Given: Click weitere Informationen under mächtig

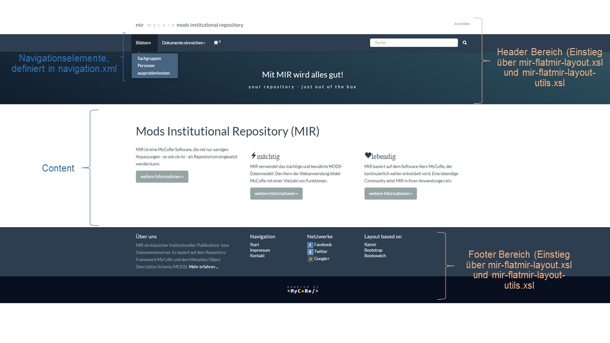Looking at the screenshot, I should pyautogui.click(x=276, y=193).
